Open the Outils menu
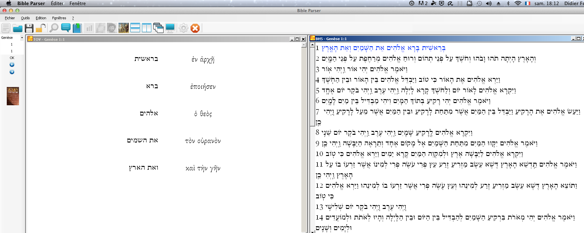 pos(25,18)
